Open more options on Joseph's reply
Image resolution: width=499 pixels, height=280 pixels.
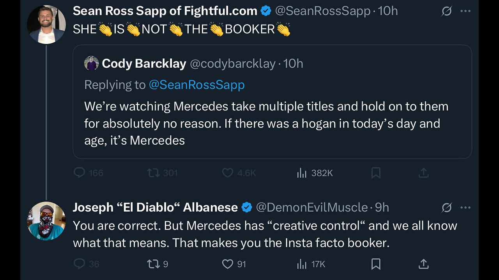point(465,208)
